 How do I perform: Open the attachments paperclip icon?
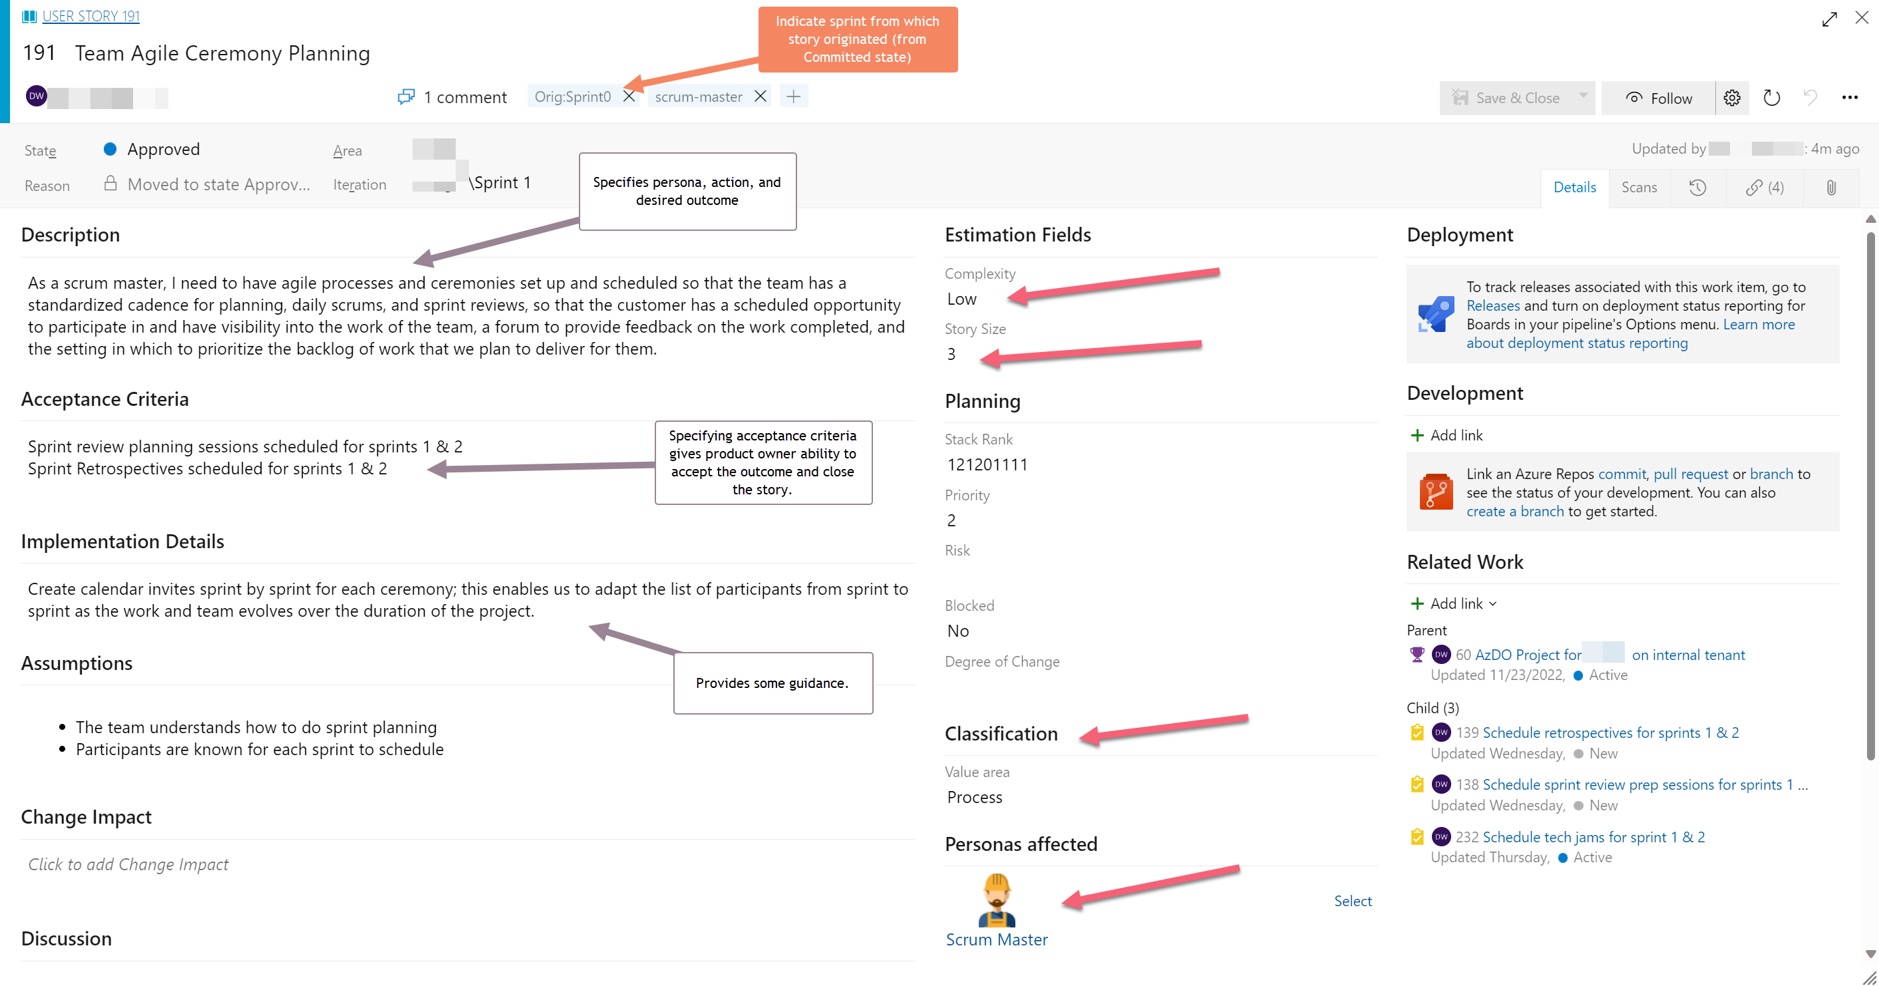pos(1832,188)
